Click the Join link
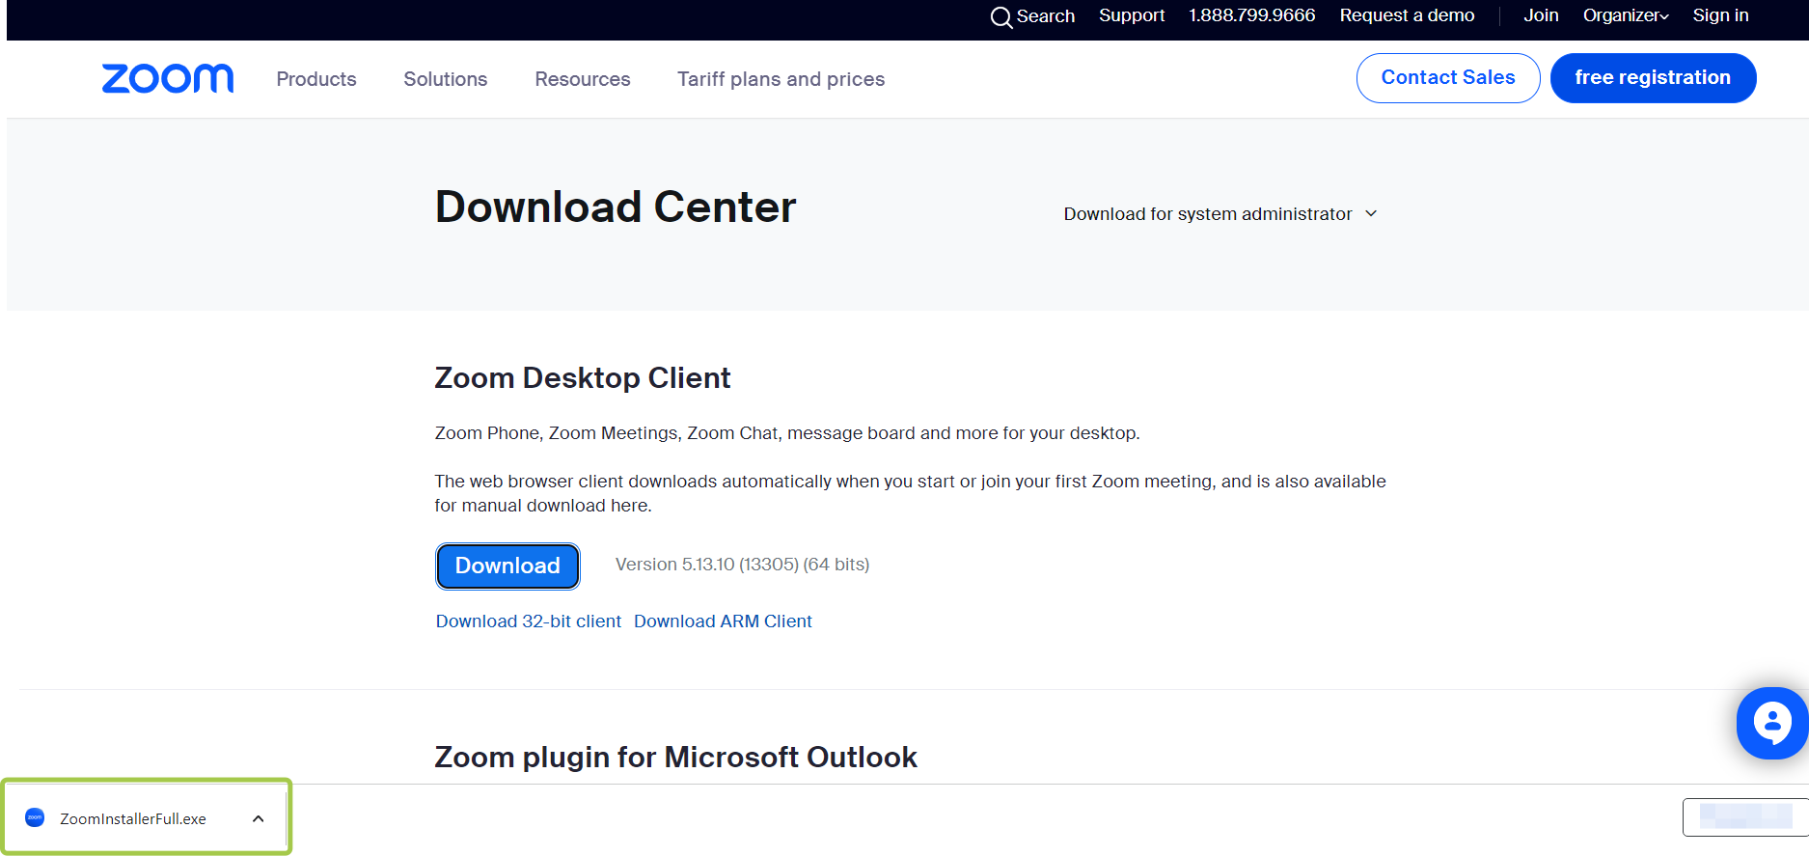Screen dimensions: 1809x856 coord(1541,15)
